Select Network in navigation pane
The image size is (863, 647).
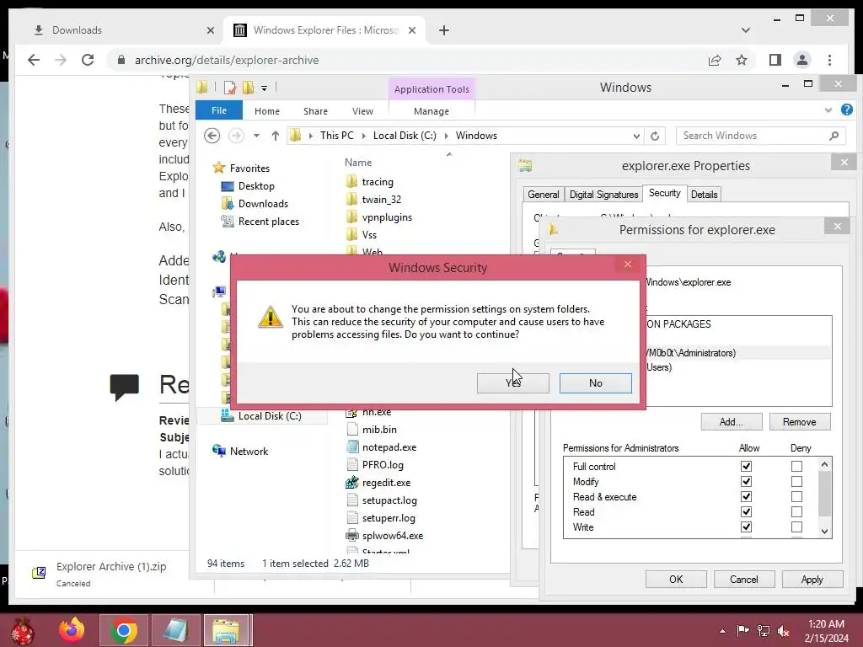tap(249, 452)
